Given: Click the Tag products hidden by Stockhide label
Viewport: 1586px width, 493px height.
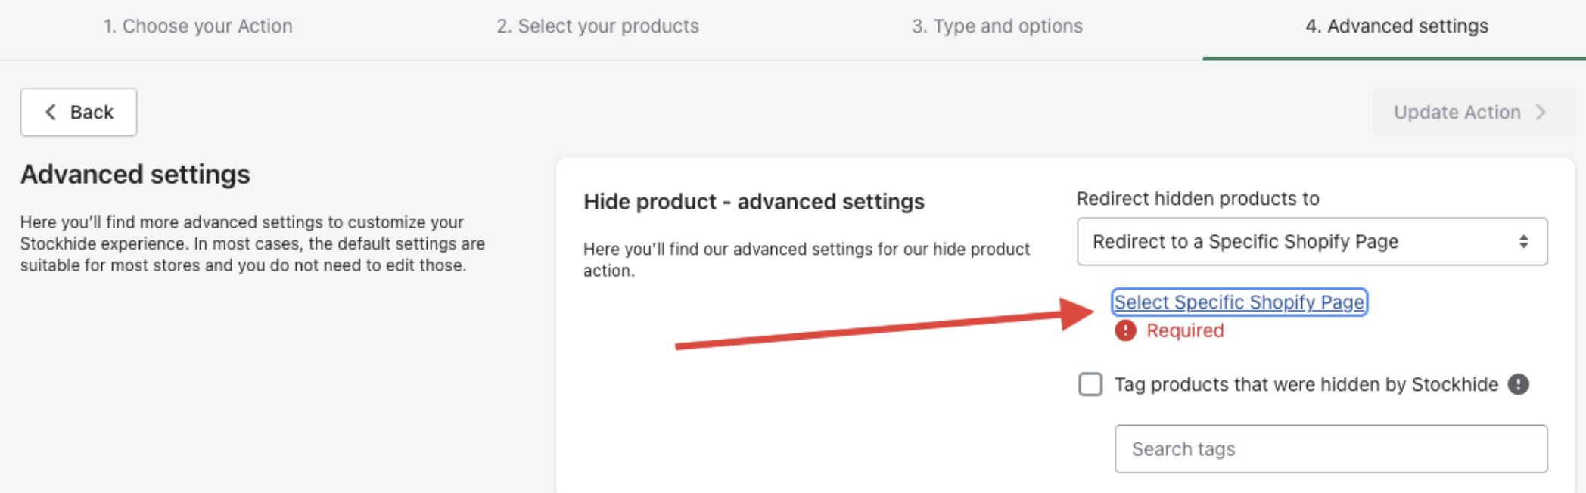Looking at the screenshot, I should click(x=1305, y=384).
